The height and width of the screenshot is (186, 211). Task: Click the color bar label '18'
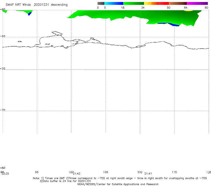(123, 7)
